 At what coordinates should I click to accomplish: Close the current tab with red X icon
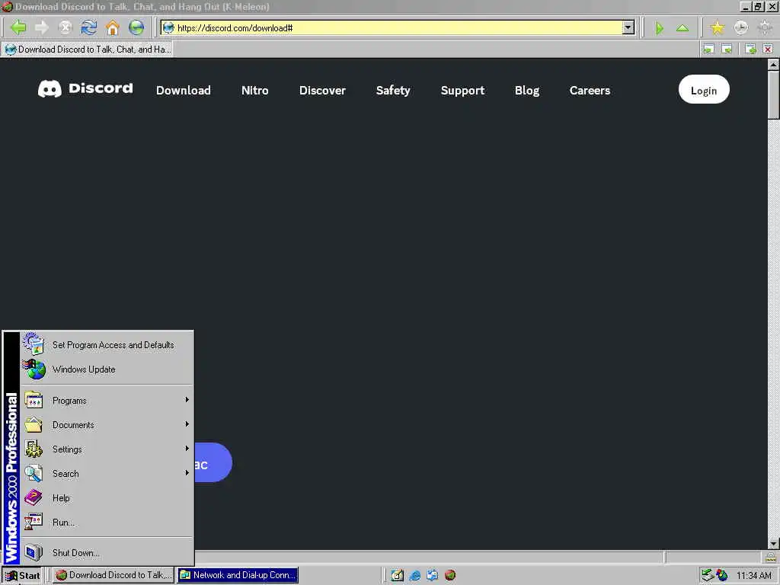point(768,49)
